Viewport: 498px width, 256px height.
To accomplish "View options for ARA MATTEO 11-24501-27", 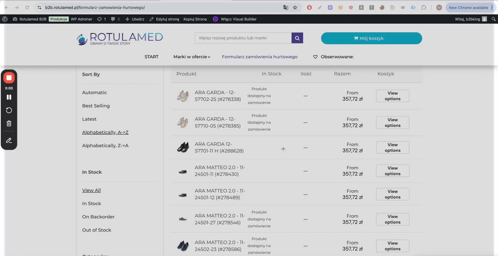I will tap(392, 219).
